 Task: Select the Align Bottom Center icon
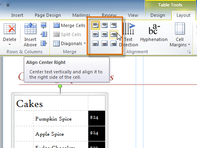tap(104, 43)
